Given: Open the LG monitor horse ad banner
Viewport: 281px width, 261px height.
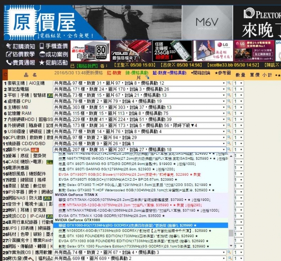Looking at the screenshot, I should click(x=213, y=51).
